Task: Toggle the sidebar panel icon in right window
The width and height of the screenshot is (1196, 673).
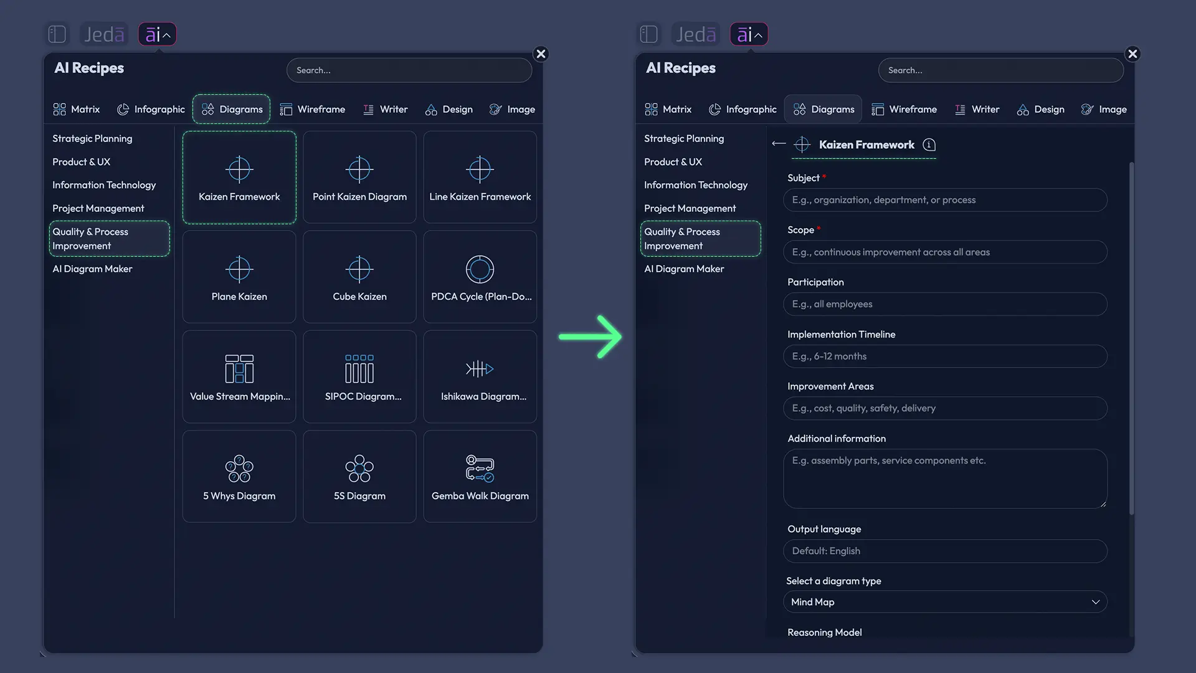Action: click(649, 34)
